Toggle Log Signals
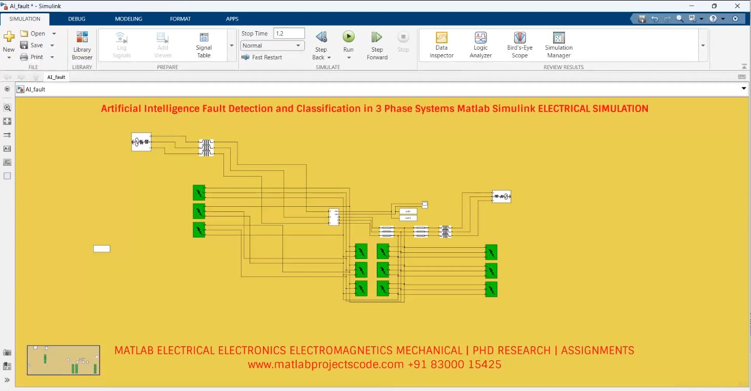 pos(121,45)
